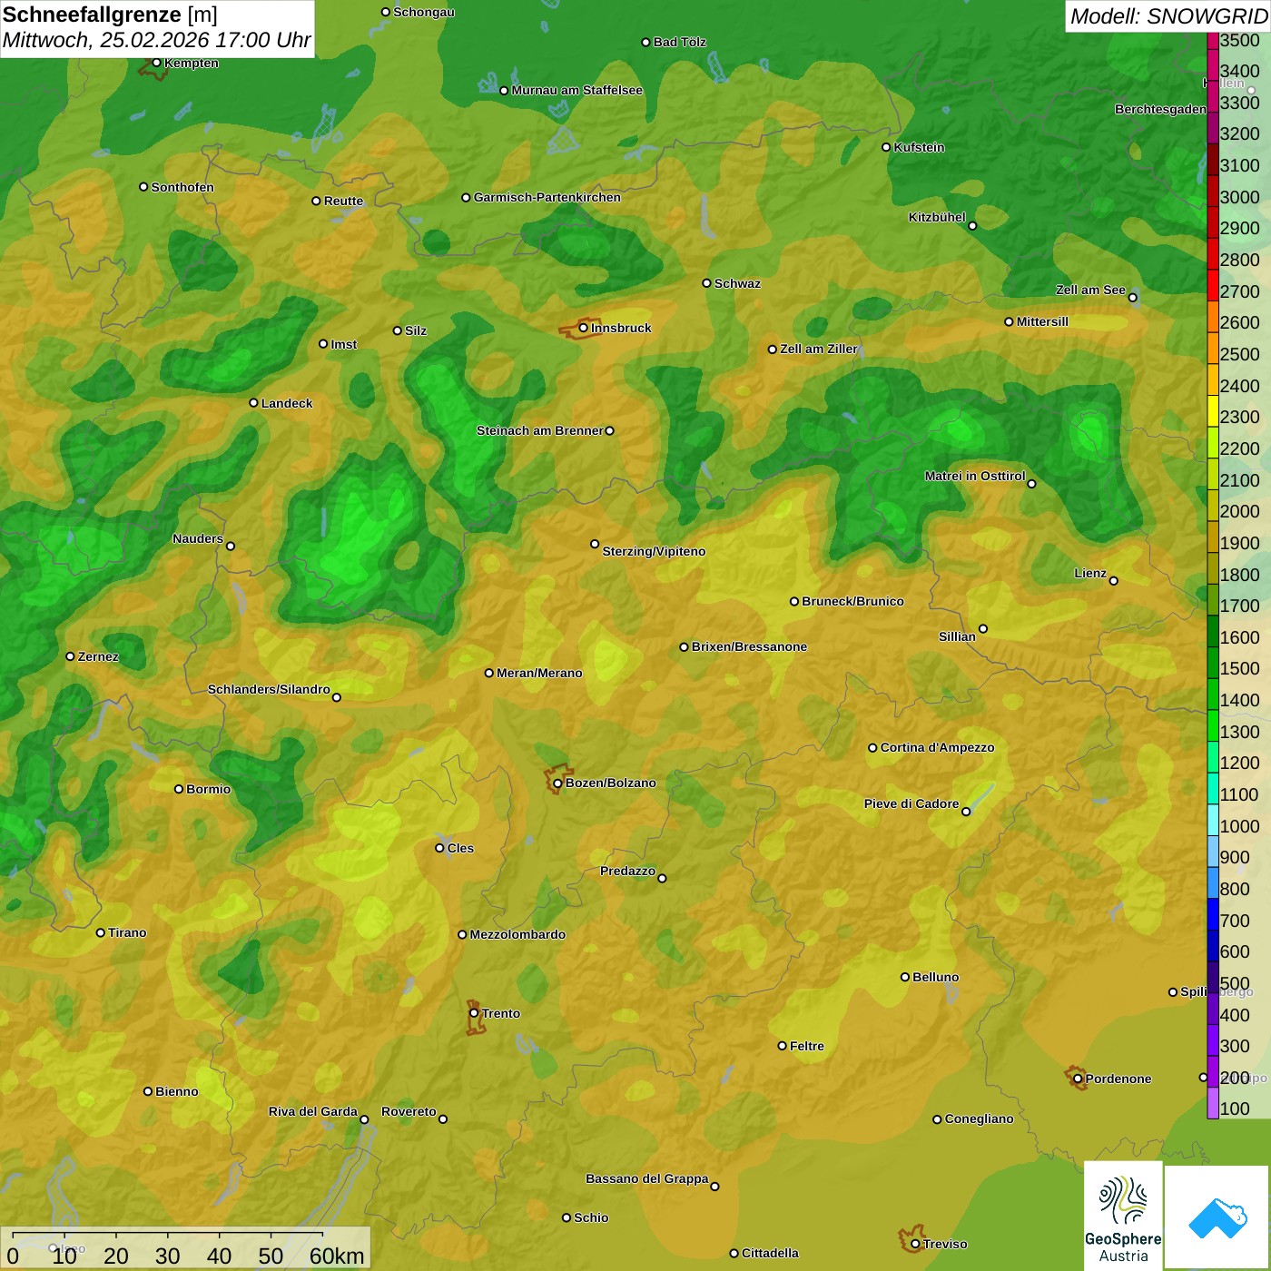Click the Mittersill location dot

coord(1009,321)
